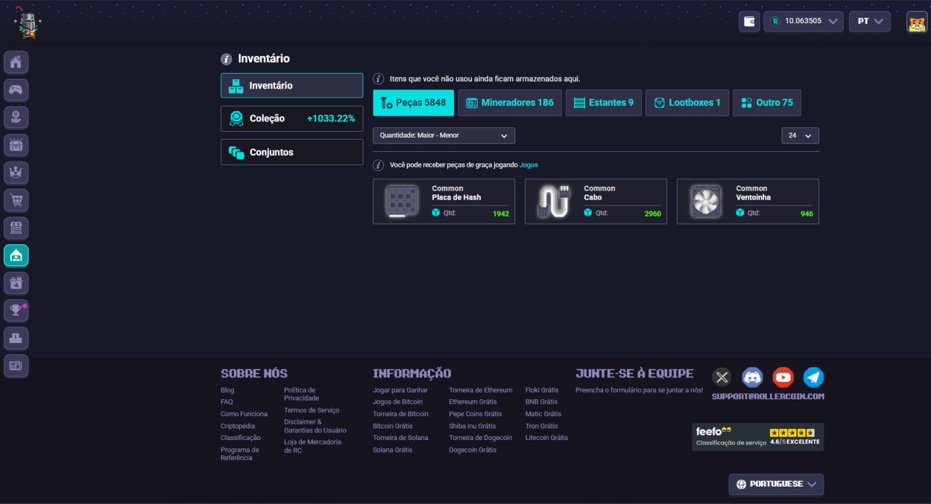Select the highlighted storage warehouse sidebar icon
This screenshot has height=504, width=931.
pos(16,255)
